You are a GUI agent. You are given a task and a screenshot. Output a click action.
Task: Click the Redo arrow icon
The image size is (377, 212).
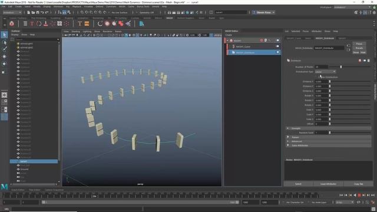[47, 12]
